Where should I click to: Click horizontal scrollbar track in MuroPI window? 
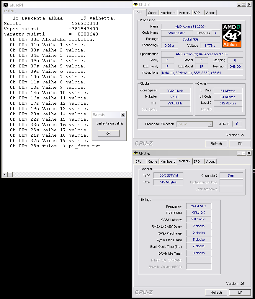tap(72, 174)
